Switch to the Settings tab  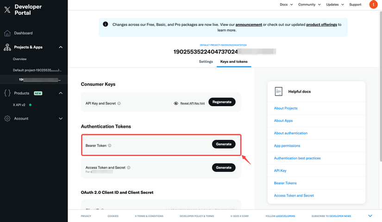click(x=206, y=62)
